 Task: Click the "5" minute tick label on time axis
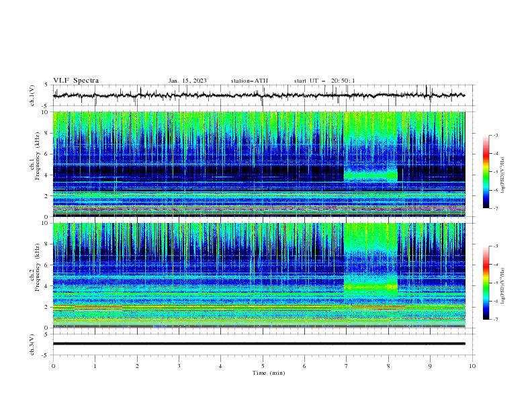tap(263, 366)
